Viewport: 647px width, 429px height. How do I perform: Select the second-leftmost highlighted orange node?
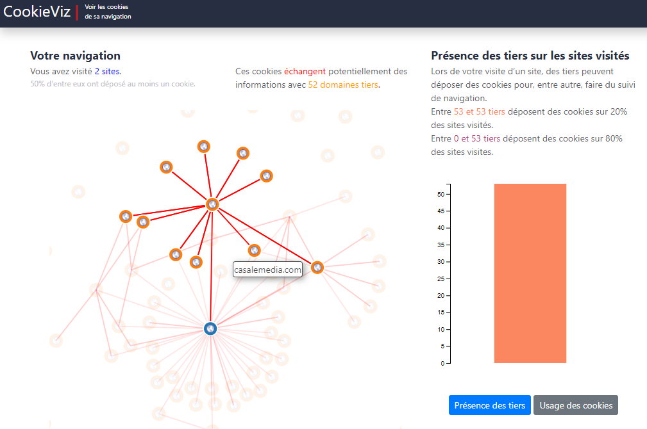(x=143, y=222)
